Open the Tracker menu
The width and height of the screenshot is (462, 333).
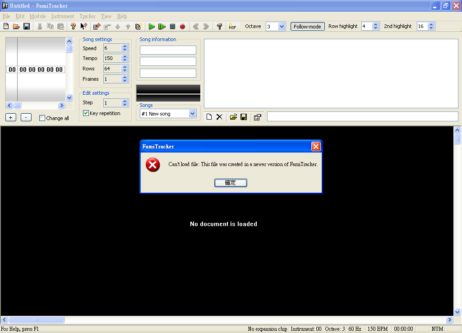coord(88,16)
